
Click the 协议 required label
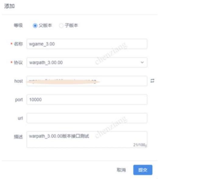click(18, 63)
